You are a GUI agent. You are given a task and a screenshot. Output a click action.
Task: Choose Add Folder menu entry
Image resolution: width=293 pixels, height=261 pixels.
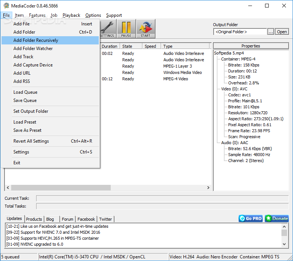(x=50, y=32)
